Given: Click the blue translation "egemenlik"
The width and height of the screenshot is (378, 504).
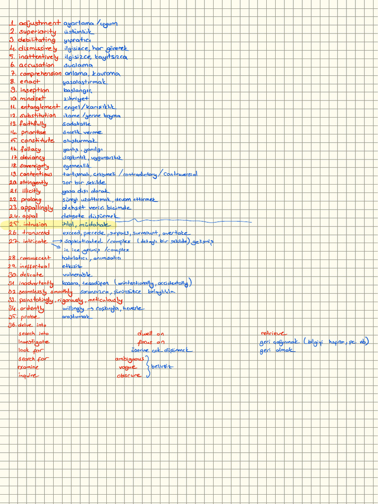Looking at the screenshot, I should 77,166.
